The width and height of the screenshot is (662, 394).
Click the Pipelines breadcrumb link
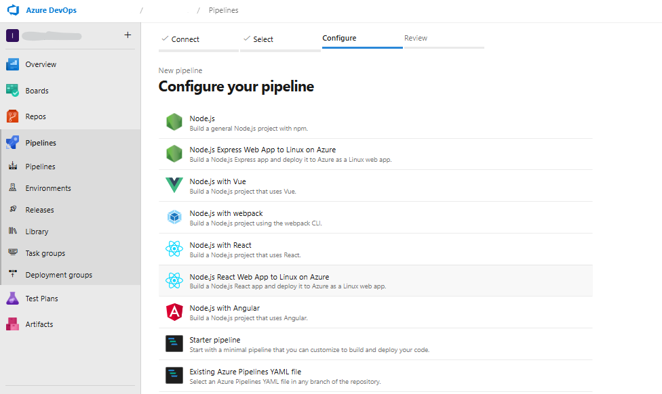(223, 11)
